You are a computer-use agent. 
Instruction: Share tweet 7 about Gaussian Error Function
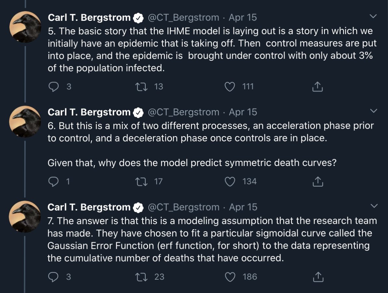click(x=318, y=277)
